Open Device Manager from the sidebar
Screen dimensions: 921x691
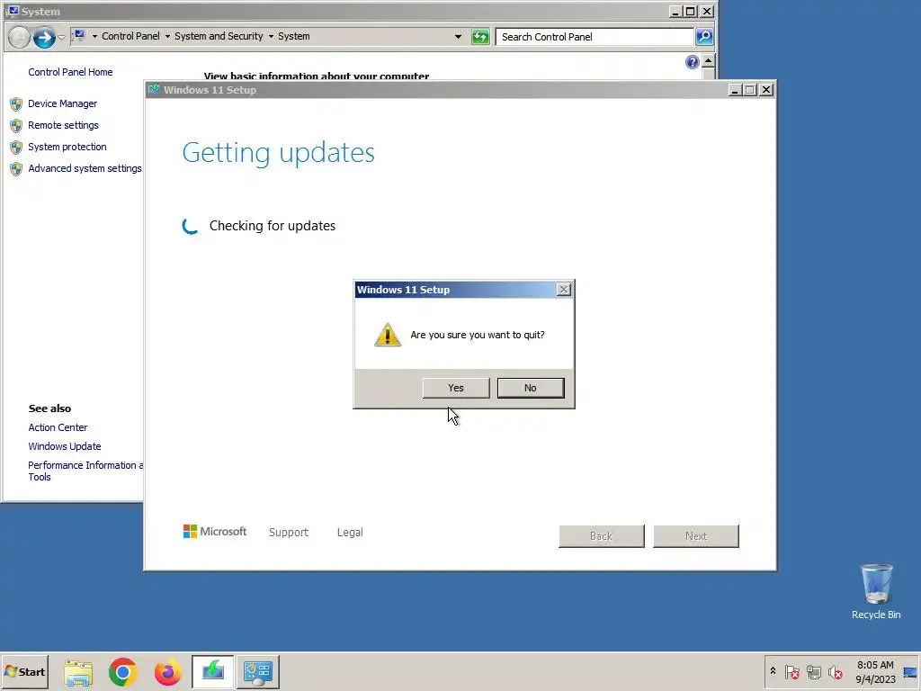click(x=62, y=103)
